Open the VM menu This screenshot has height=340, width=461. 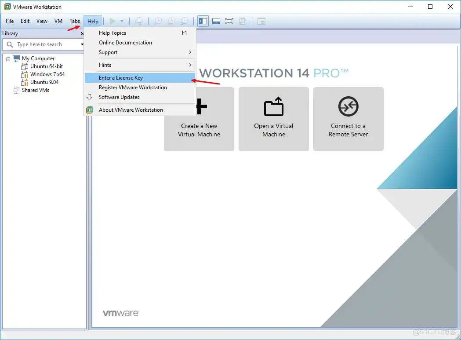click(58, 21)
